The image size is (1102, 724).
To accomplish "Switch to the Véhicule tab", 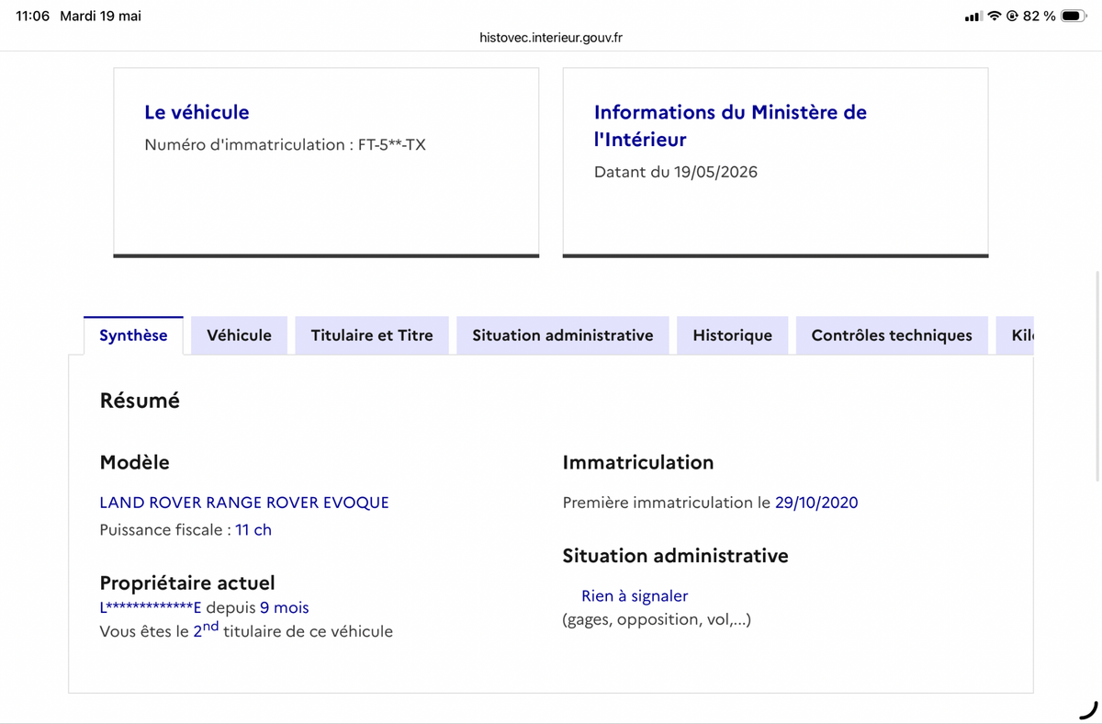I will pos(239,335).
